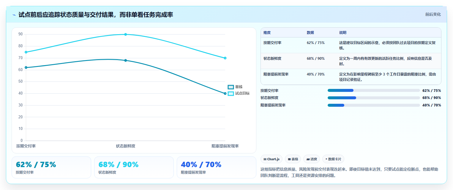Click the 前后变化 label in the header

tap(433, 14)
